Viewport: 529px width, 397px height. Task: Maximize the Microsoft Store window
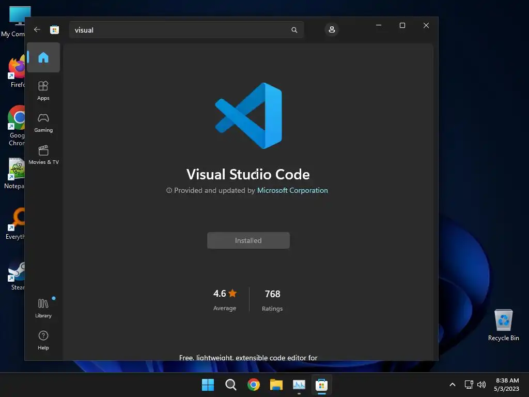pos(402,25)
